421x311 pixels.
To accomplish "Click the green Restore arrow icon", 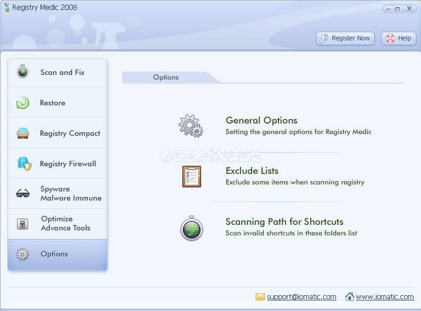I will tap(22, 103).
